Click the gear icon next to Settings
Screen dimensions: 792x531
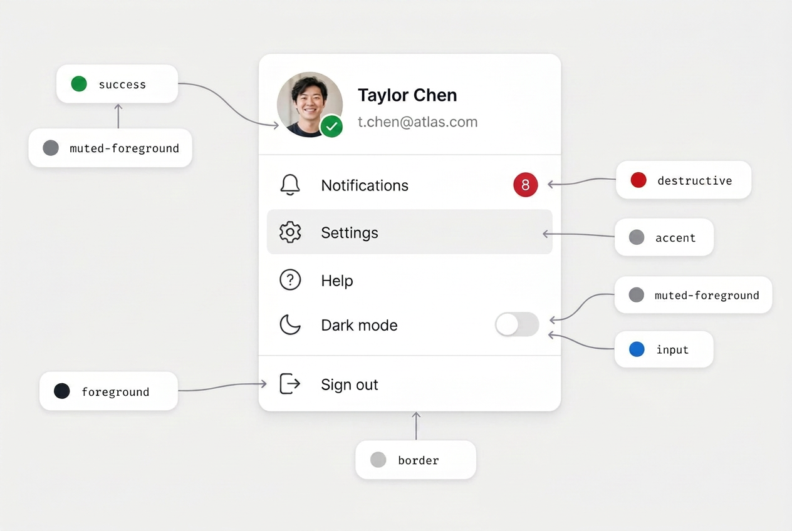[x=290, y=232]
